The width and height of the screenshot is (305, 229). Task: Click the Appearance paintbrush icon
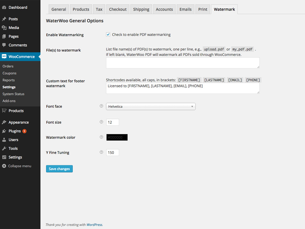[4, 122]
